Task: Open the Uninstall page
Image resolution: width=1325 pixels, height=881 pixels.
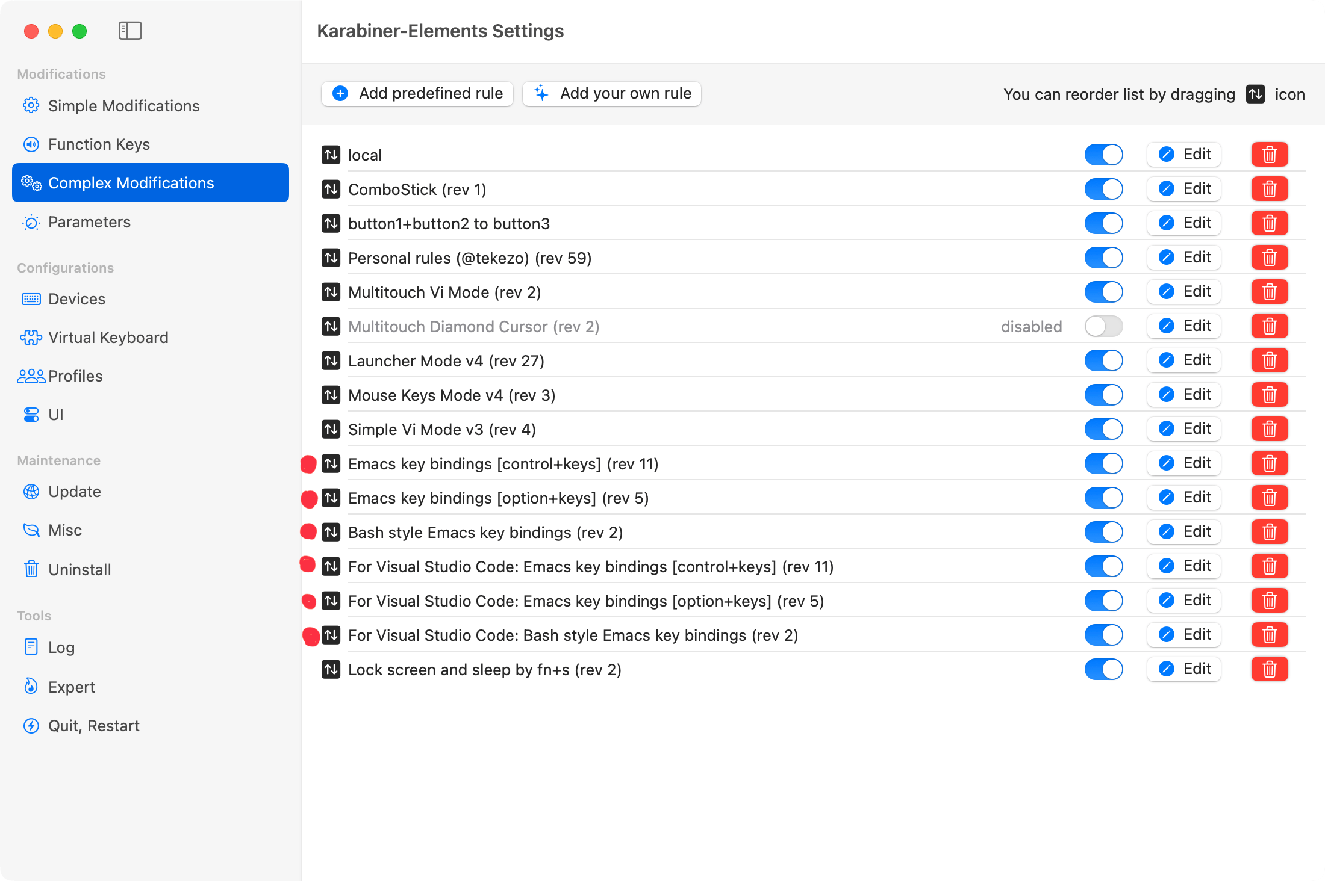Action: coord(151,569)
